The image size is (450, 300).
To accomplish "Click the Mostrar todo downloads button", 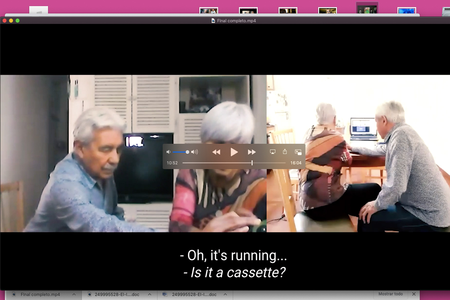I will [x=390, y=294].
